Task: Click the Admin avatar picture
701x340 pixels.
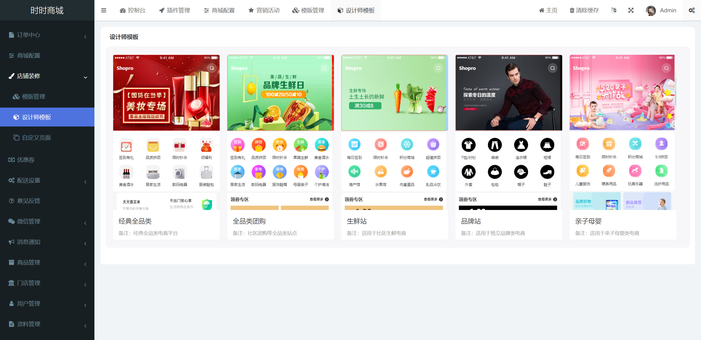Action: (651, 11)
